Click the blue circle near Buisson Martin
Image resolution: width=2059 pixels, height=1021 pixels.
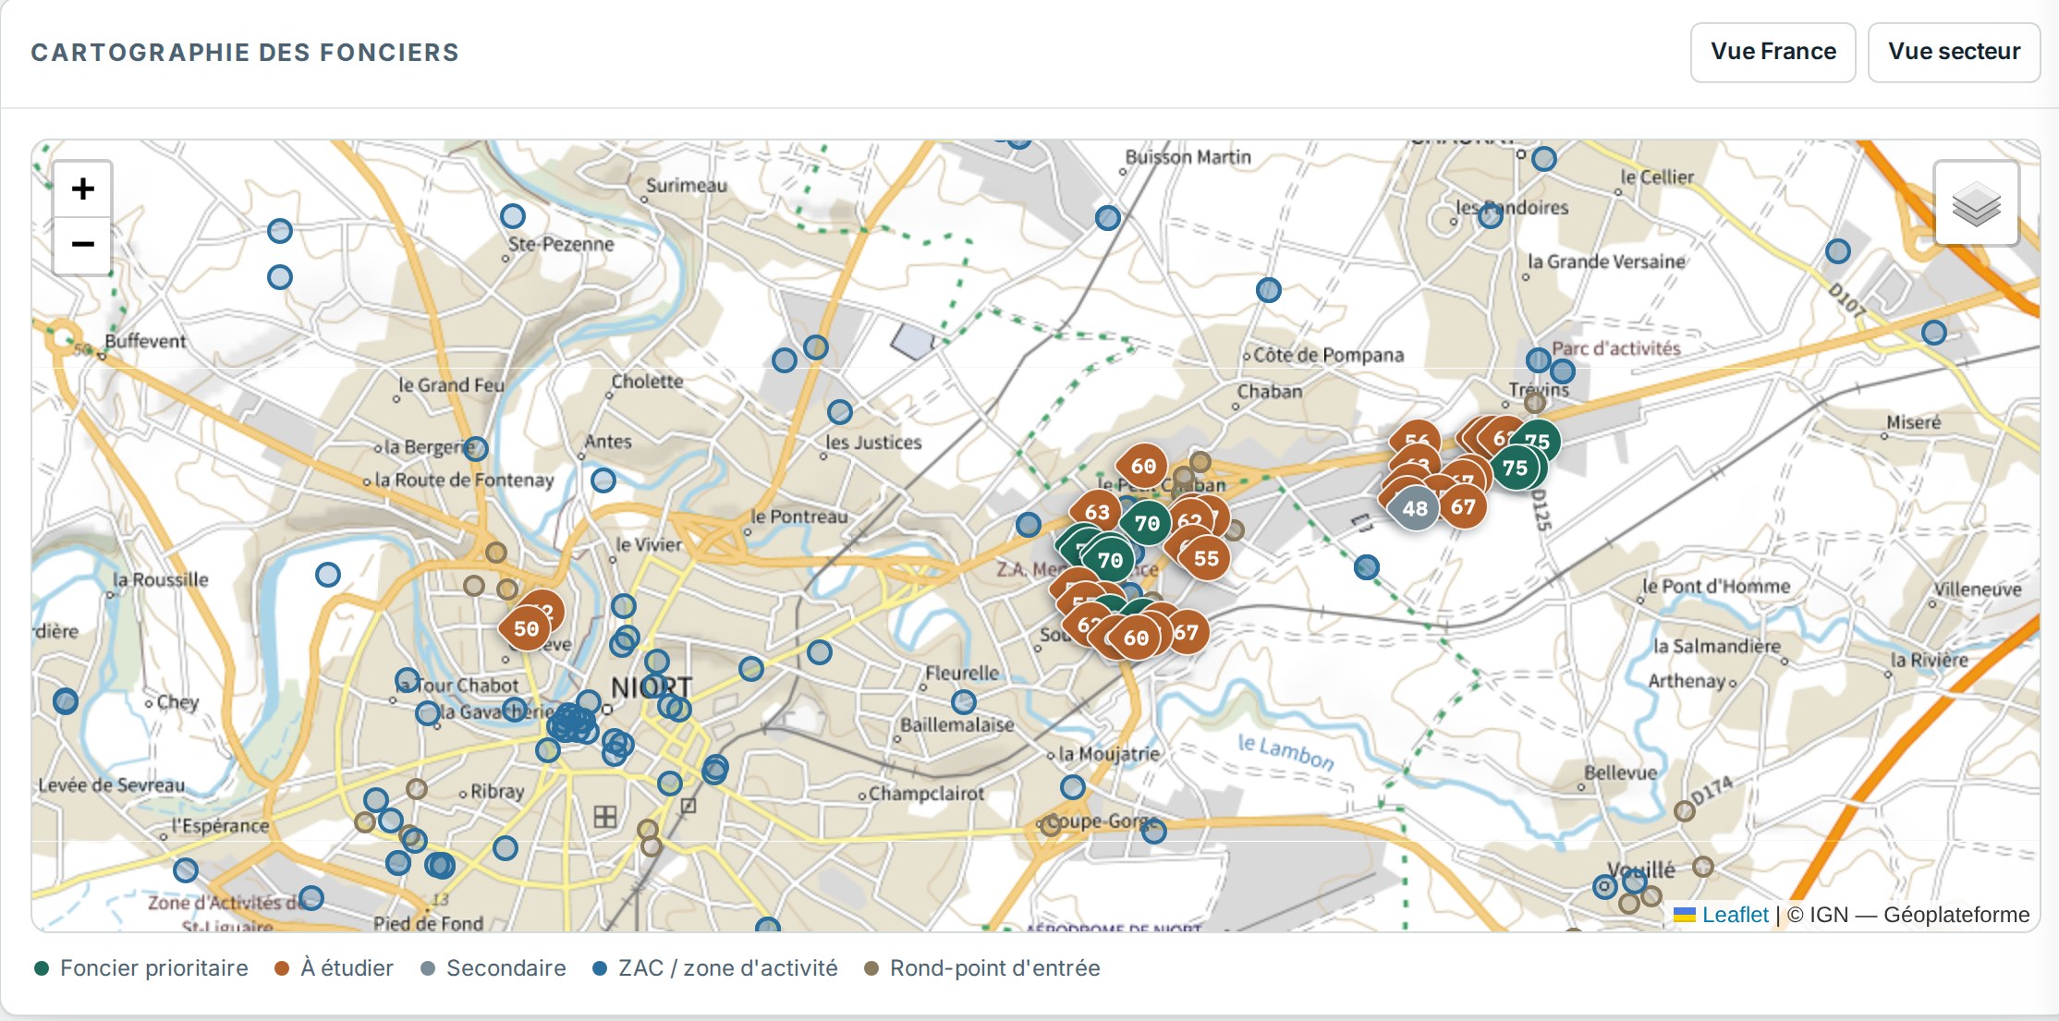click(x=1108, y=218)
